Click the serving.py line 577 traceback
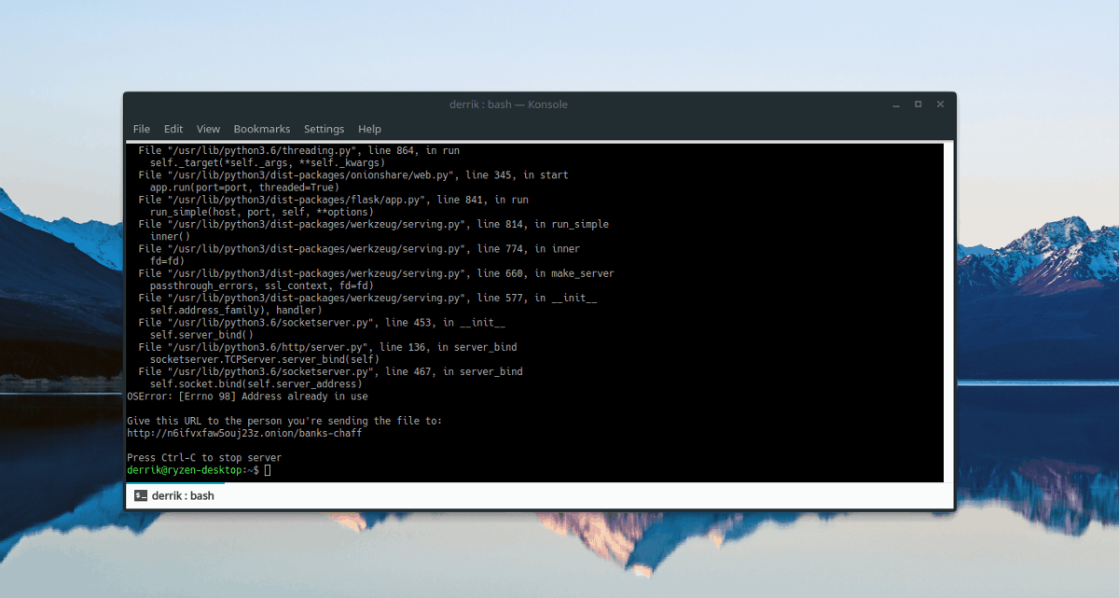Viewport: 1119px width, 598px height. (x=367, y=298)
